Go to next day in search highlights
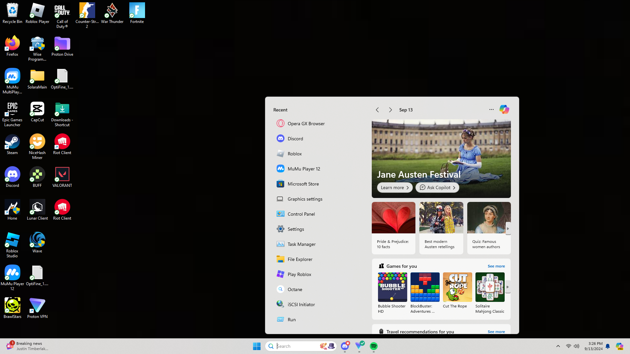The image size is (630, 354). tap(390, 110)
